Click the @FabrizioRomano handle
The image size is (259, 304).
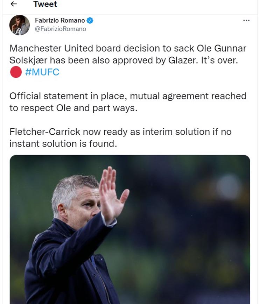60,29
